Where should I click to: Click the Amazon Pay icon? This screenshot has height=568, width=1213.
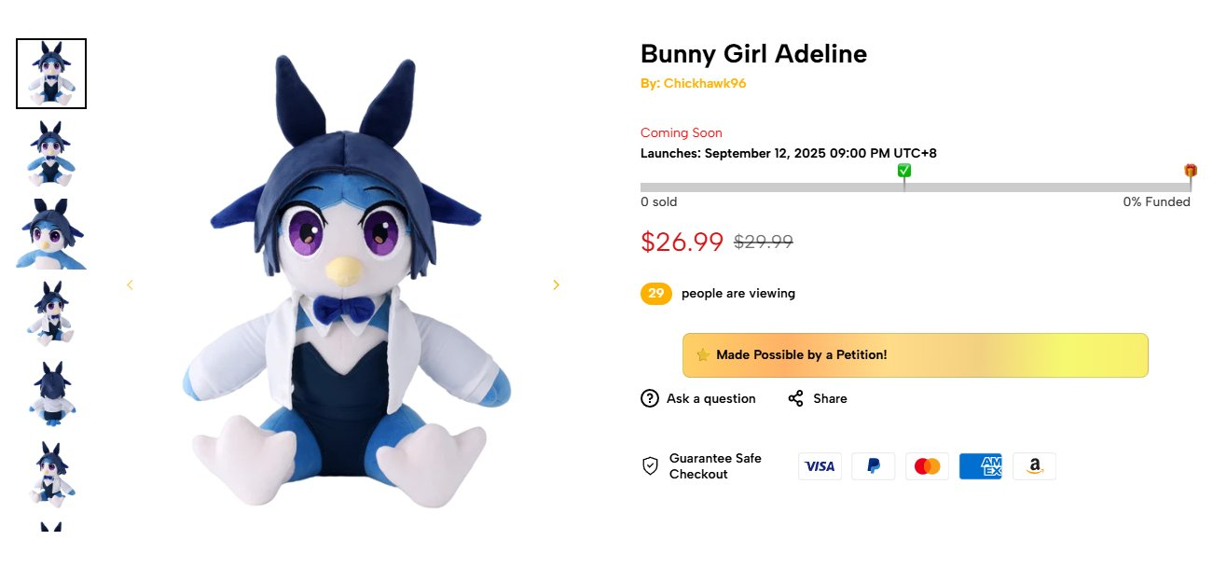pos(1034,466)
